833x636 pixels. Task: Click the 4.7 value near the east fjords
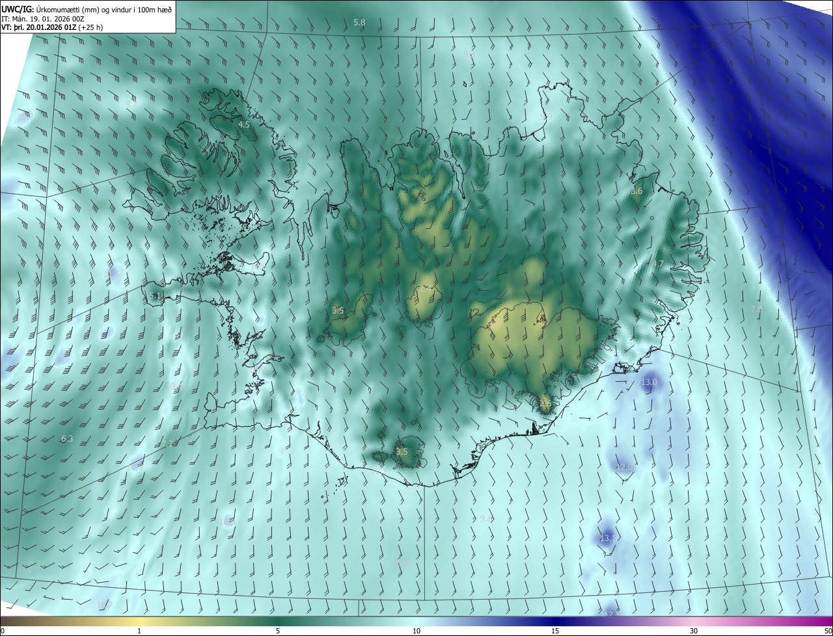[657, 264]
